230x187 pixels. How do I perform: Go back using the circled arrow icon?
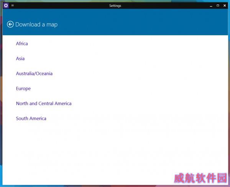[10, 25]
